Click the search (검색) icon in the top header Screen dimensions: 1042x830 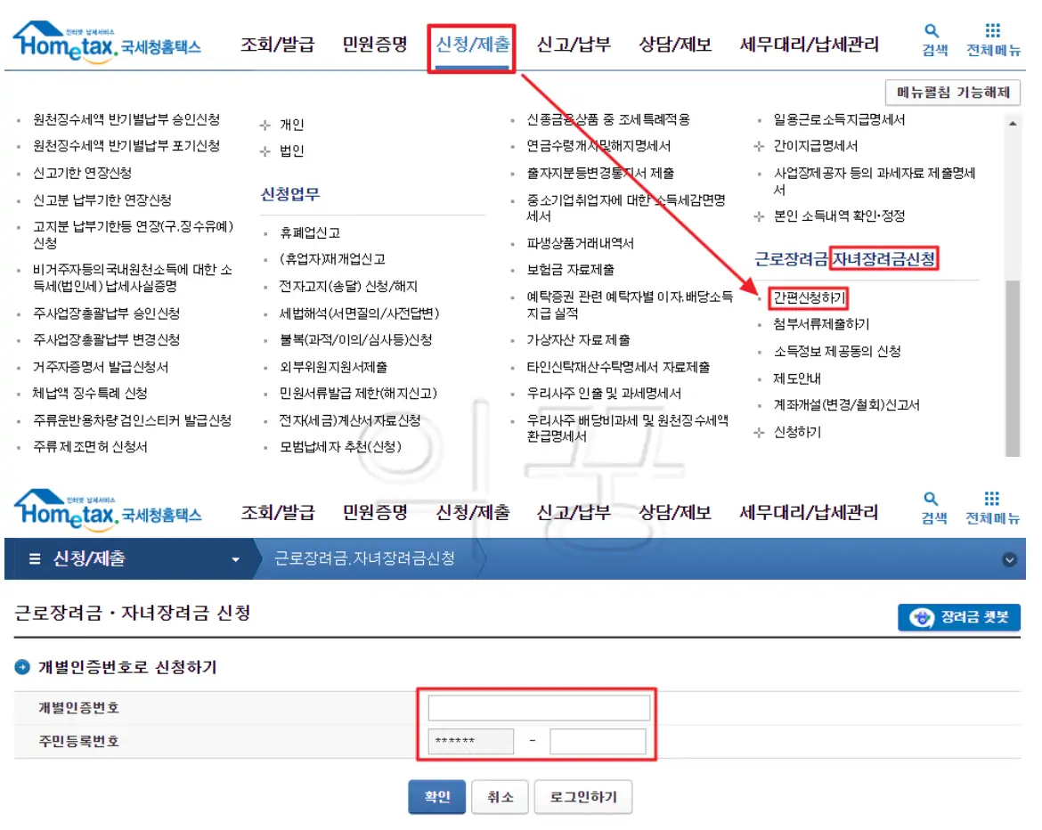[933, 39]
